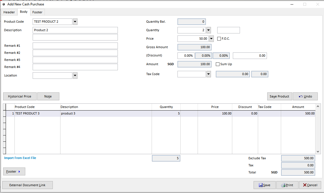
Task: Click the Quantity column header
Action: (x=166, y=107)
